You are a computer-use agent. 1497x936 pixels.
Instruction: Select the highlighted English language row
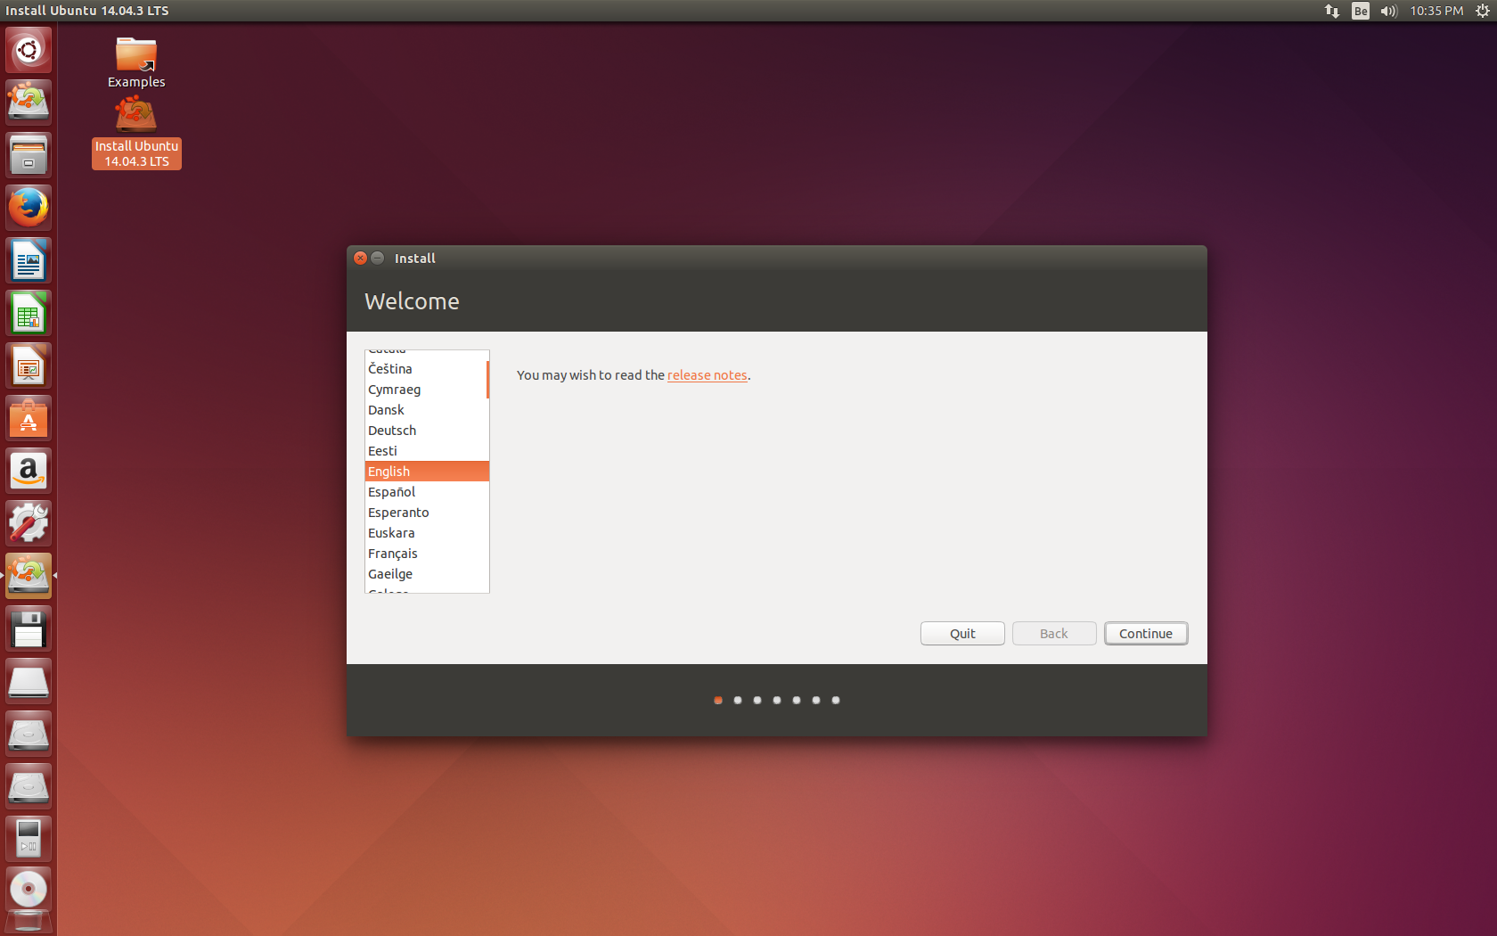(x=427, y=472)
